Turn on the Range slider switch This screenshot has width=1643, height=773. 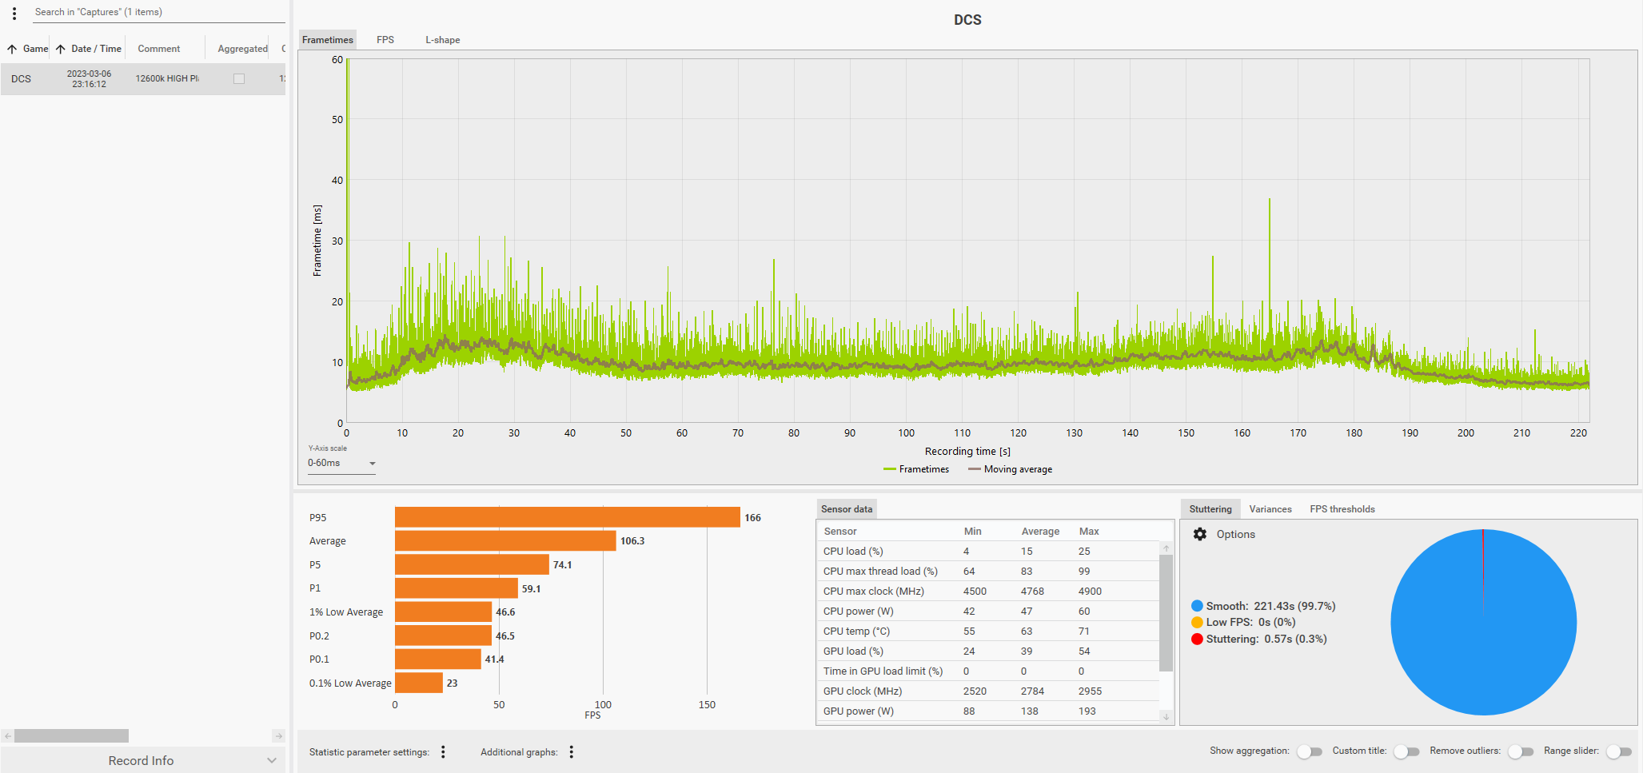click(1618, 751)
